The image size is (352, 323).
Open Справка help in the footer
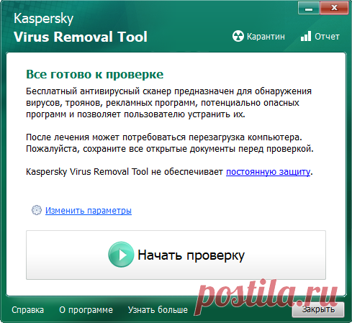pyautogui.click(x=27, y=310)
